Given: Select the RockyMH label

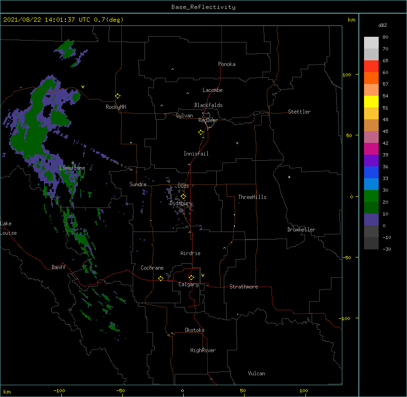Looking at the screenshot, I should click(x=116, y=107).
